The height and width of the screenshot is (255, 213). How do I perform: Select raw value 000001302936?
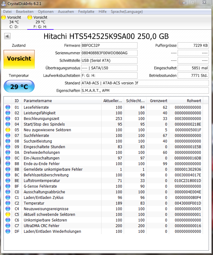[x=188, y=169]
